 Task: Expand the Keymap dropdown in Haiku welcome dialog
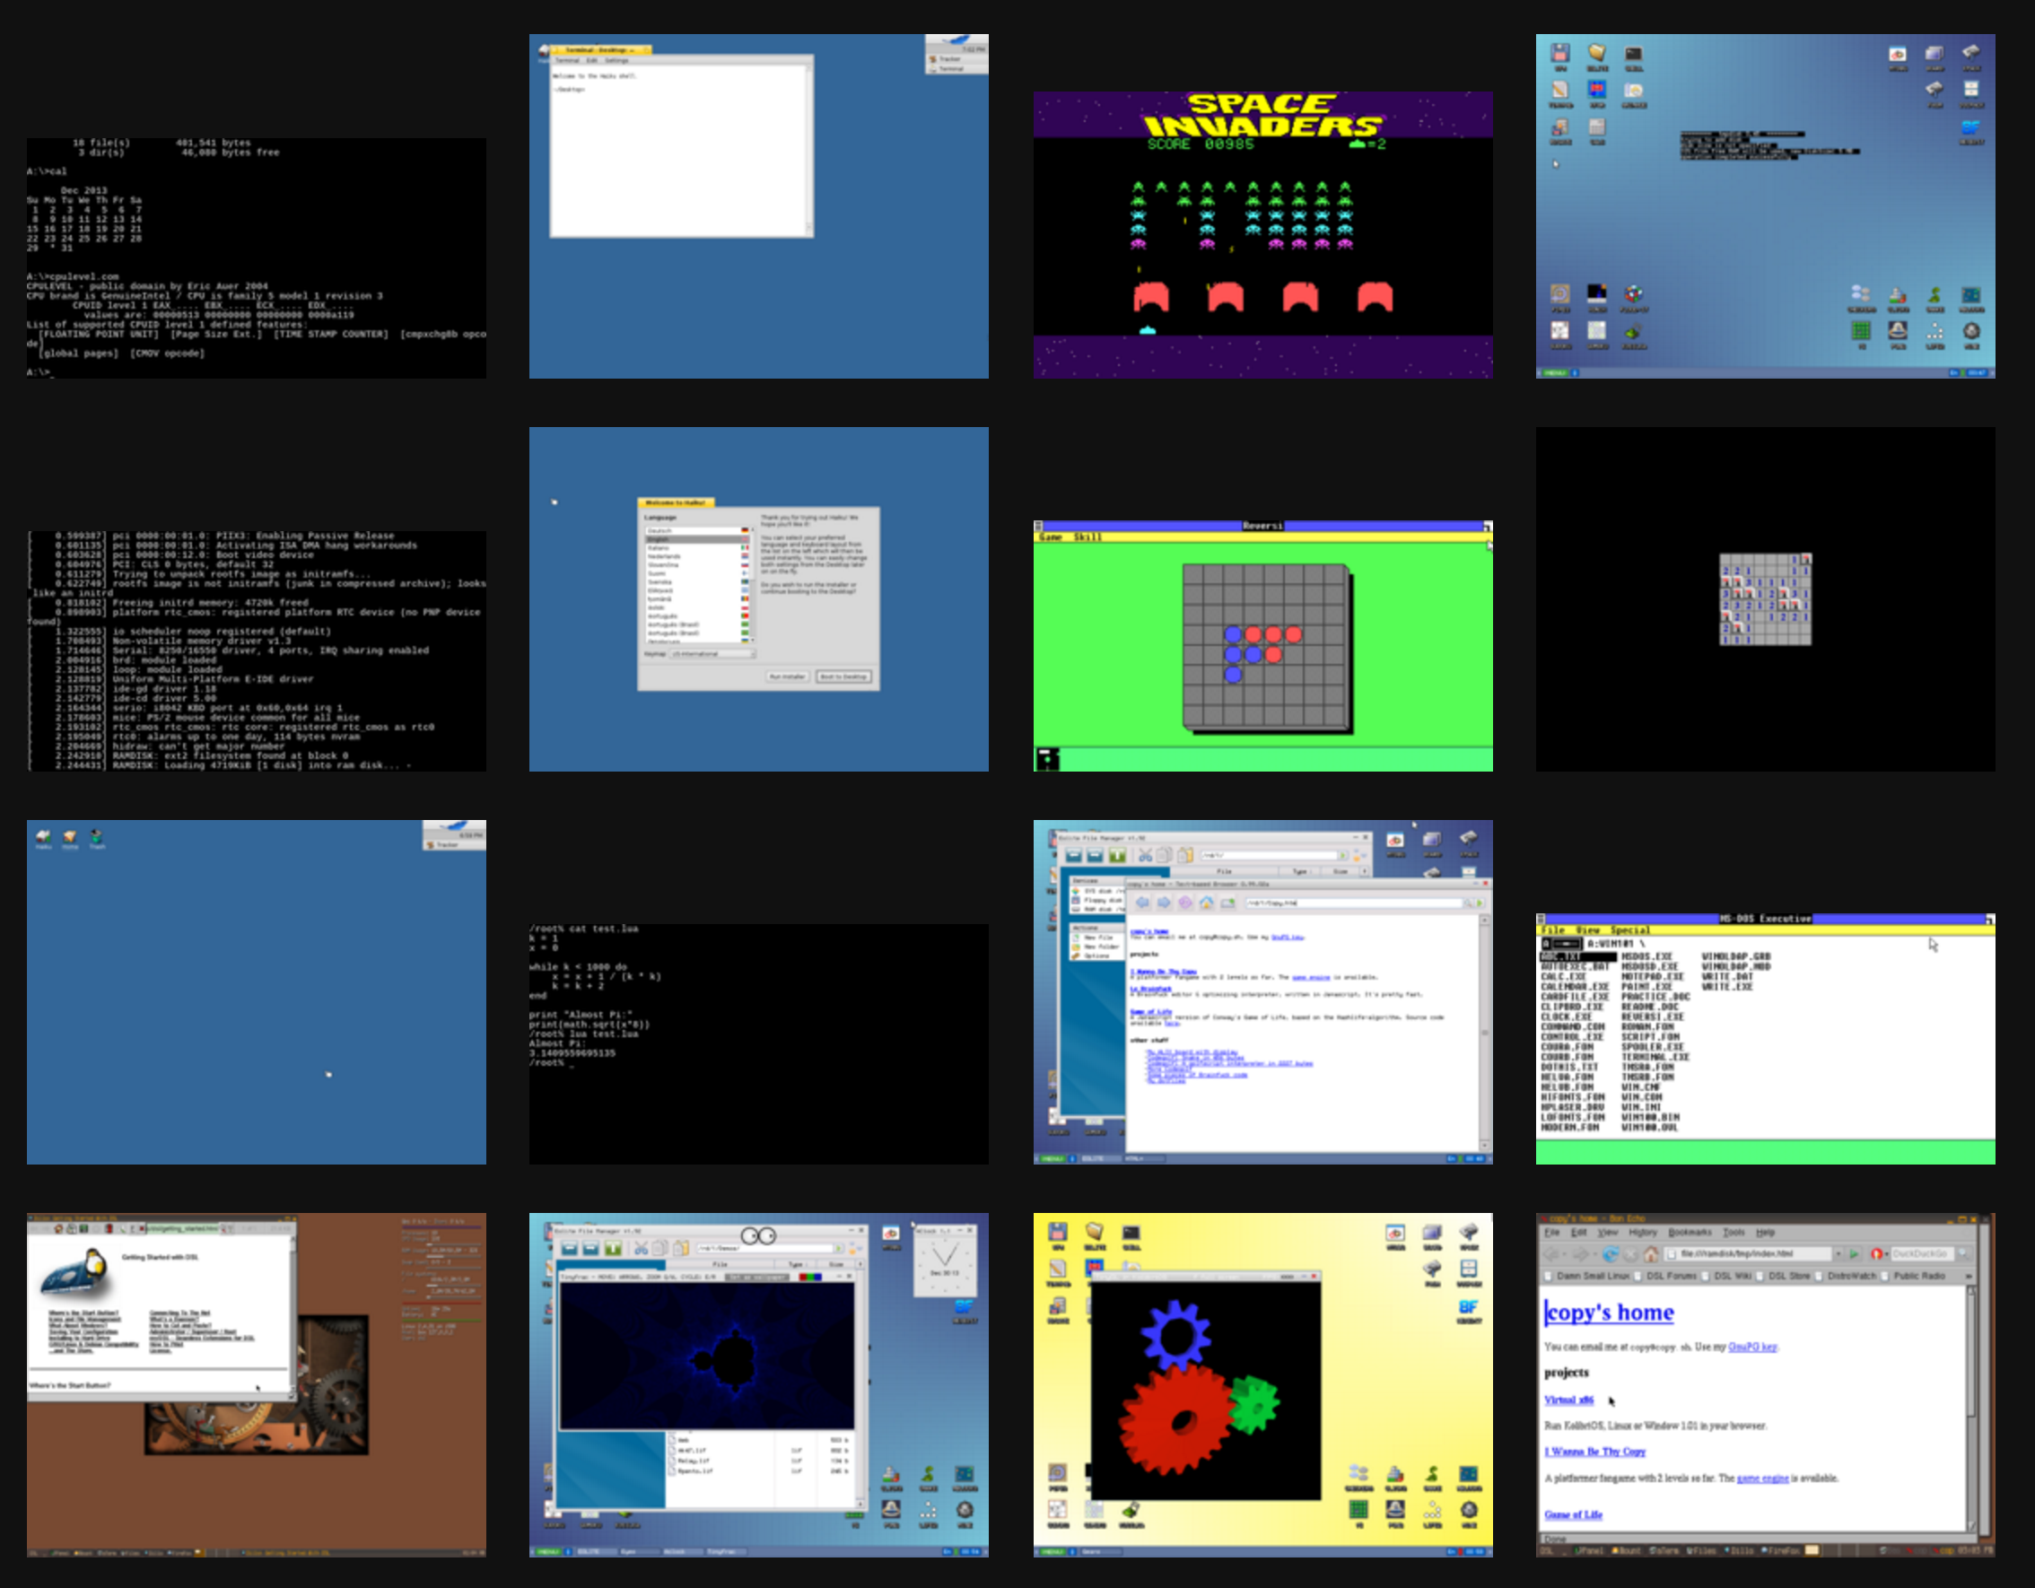click(712, 654)
